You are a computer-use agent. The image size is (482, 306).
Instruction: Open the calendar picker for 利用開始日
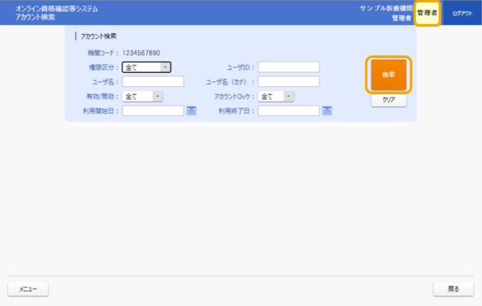tap(191, 111)
